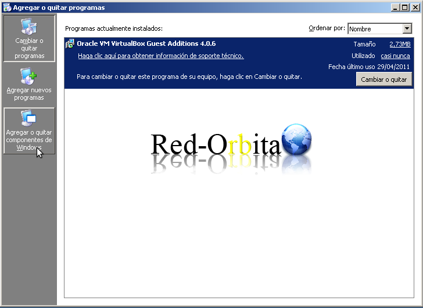Click the Tamaño label
This screenshot has width=423, height=308.
[364, 44]
